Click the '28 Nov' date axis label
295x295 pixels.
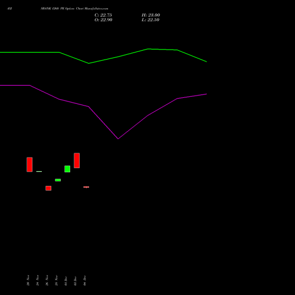point(57,280)
